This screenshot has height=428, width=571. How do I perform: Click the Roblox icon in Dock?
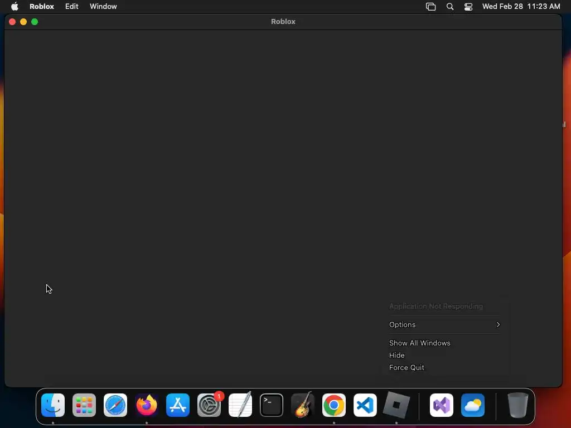396,405
